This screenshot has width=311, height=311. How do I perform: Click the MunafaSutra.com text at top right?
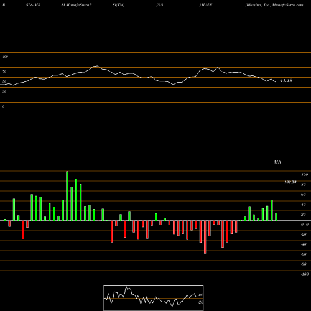pyautogui.click(x=288, y=5)
